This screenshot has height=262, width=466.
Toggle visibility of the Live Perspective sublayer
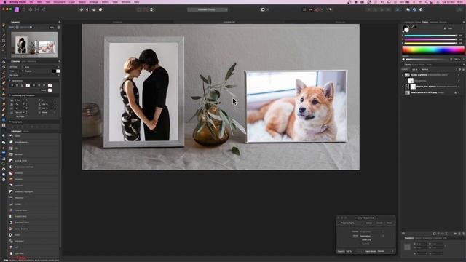pos(459,81)
